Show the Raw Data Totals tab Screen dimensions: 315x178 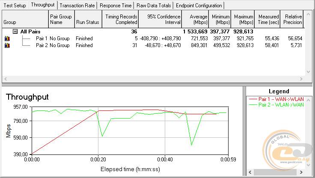point(154,6)
